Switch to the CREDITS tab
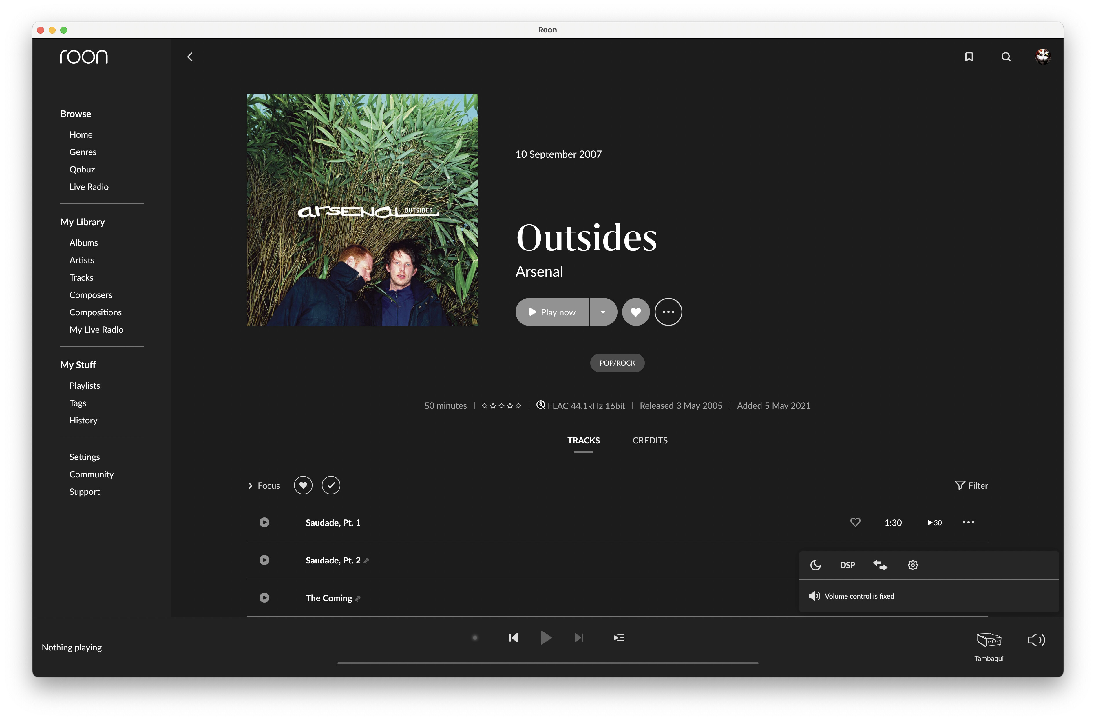The width and height of the screenshot is (1096, 720). tap(650, 440)
